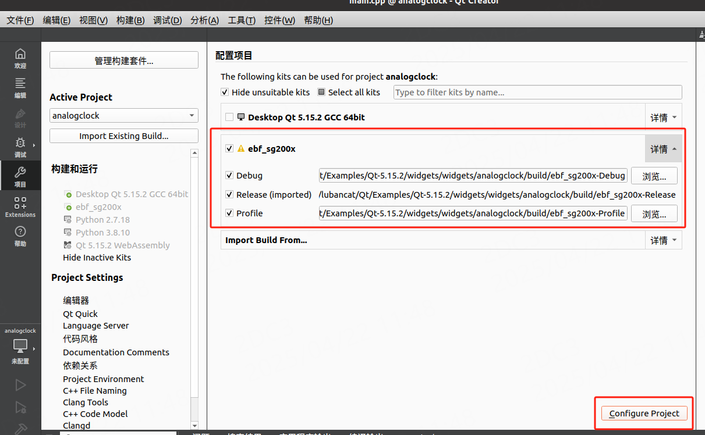
Task: Click the settings panel scrollbar up arrow
Action: [x=195, y=153]
